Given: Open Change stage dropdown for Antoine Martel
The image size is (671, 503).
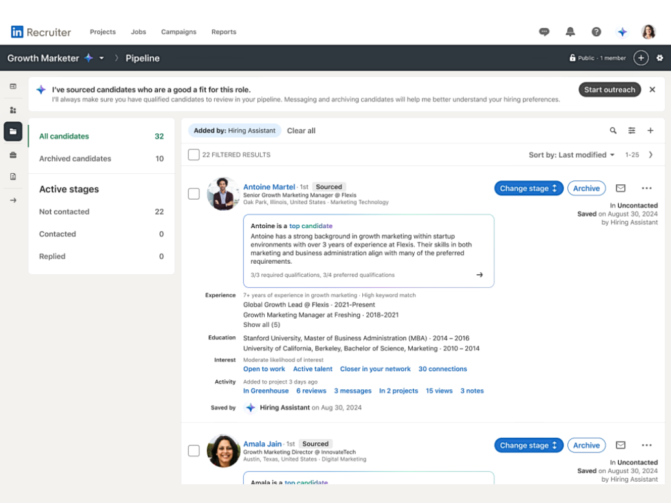Looking at the screenshot, I should coord(528,188).
